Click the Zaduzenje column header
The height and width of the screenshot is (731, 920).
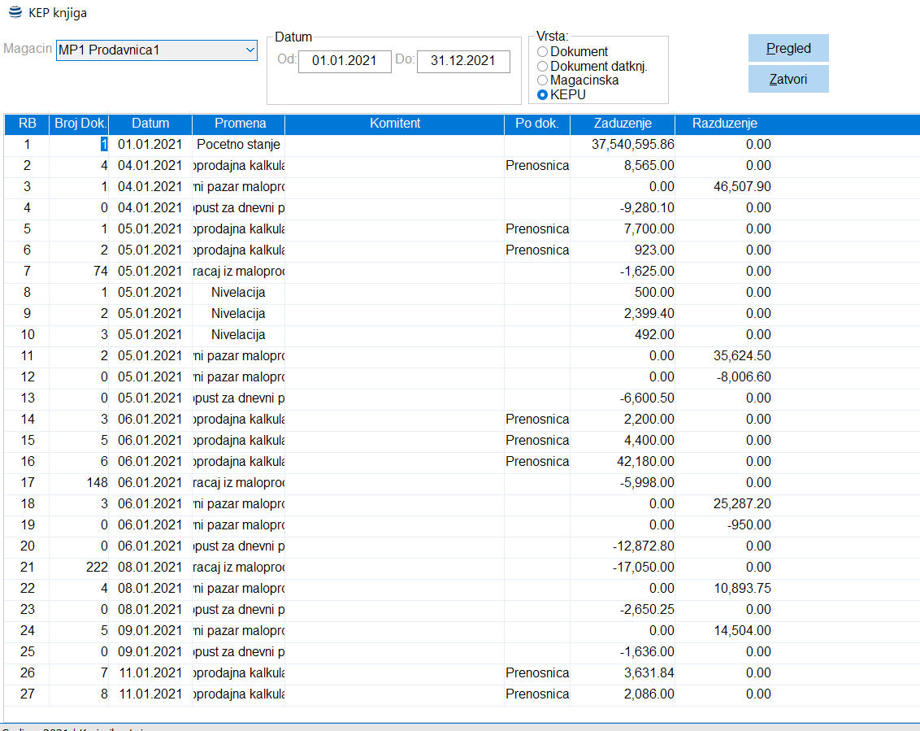pos(623,124)
